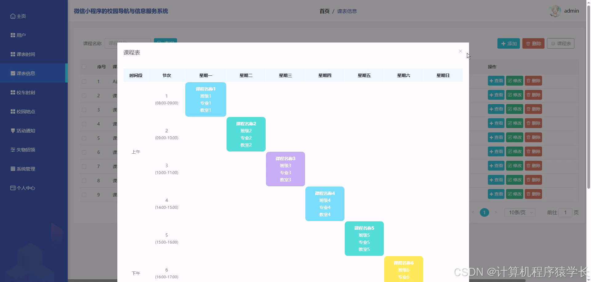Check the checkbox for row 6
The image size is (591, 282).
point(84,152)
